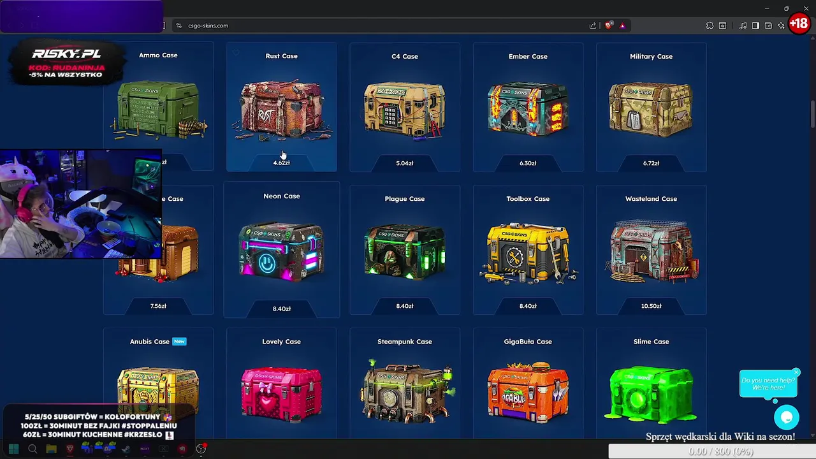Click the 'Steampunk Case' title
This screenshot has width=816, height=459.
405,342
